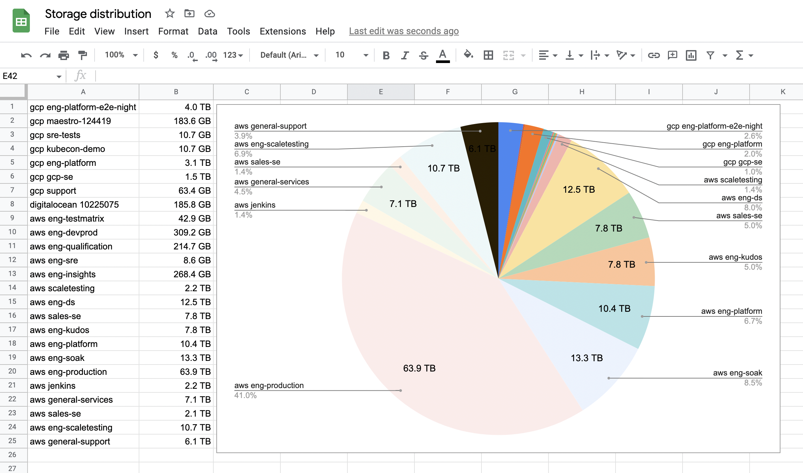Select column E header
803x473 pixels.
[381, 92]
